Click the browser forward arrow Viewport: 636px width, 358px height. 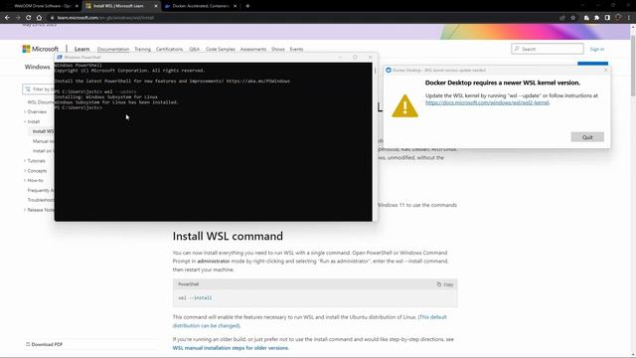(18, 18)
